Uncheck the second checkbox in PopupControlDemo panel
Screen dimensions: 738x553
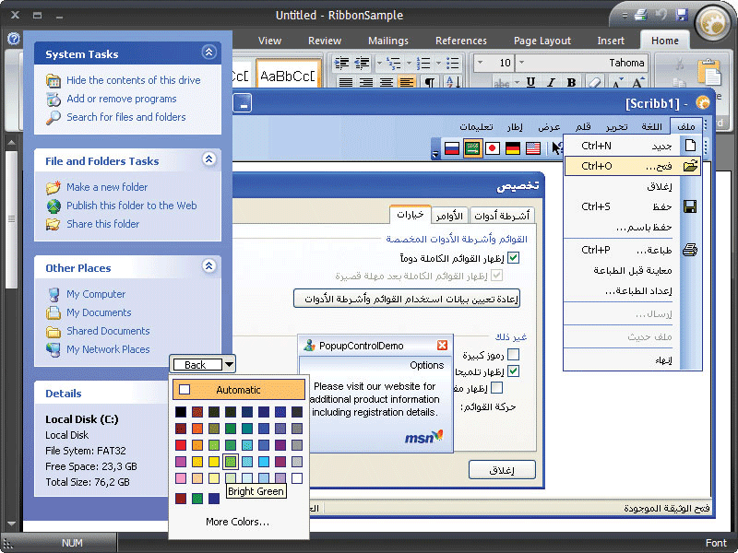pos(513,371)
